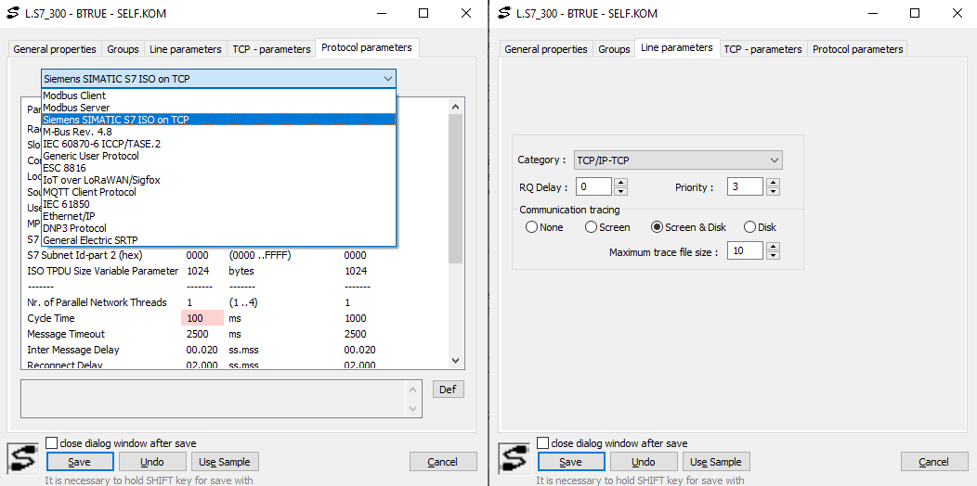Increase Maximum trace file size

click(x=773, y=247)
